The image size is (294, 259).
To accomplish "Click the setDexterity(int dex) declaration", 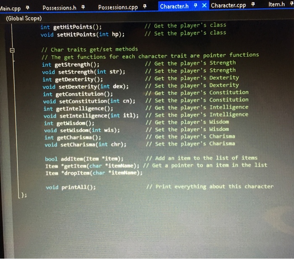I will click(86, 86).
